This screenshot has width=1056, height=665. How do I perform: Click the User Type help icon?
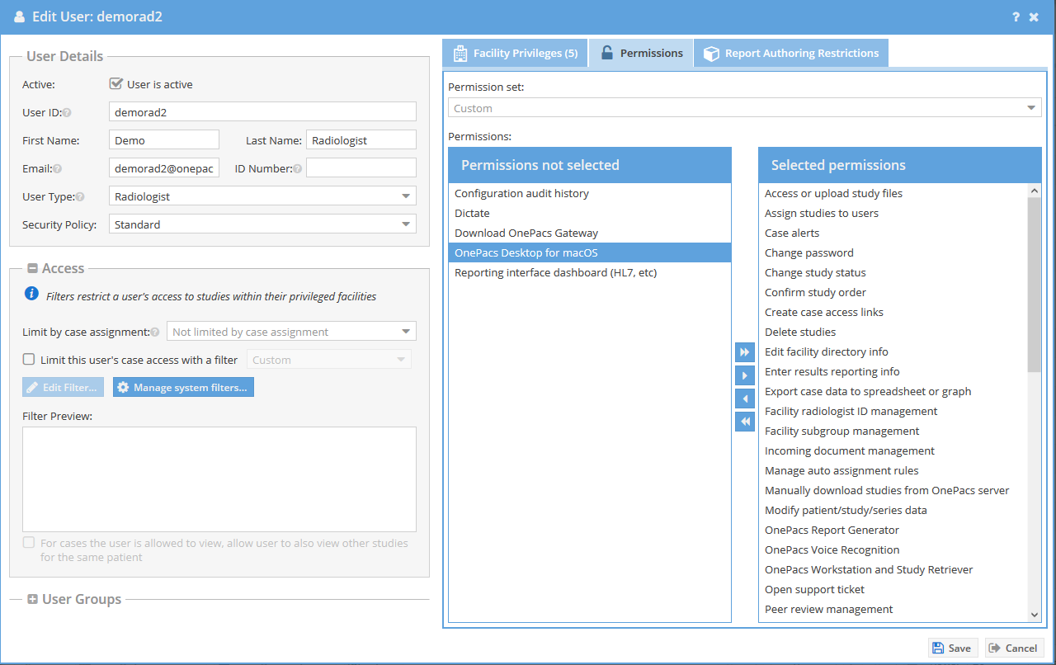coord(80,197)
